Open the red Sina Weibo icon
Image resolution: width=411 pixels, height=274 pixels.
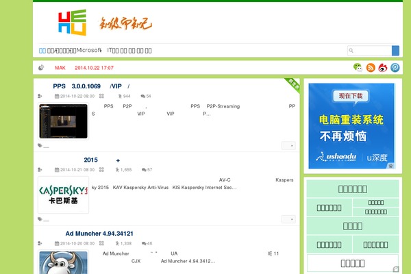(x=383, y=68)
